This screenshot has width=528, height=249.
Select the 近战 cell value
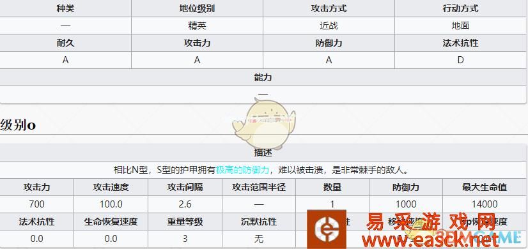[x=329, y=26]
